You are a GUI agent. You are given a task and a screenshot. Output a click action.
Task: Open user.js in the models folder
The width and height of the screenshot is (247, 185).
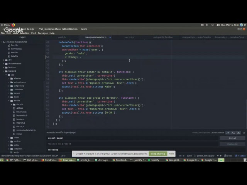pos(19,134)
